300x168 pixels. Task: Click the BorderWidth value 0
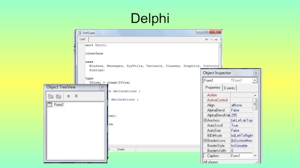tap(232, 151)
